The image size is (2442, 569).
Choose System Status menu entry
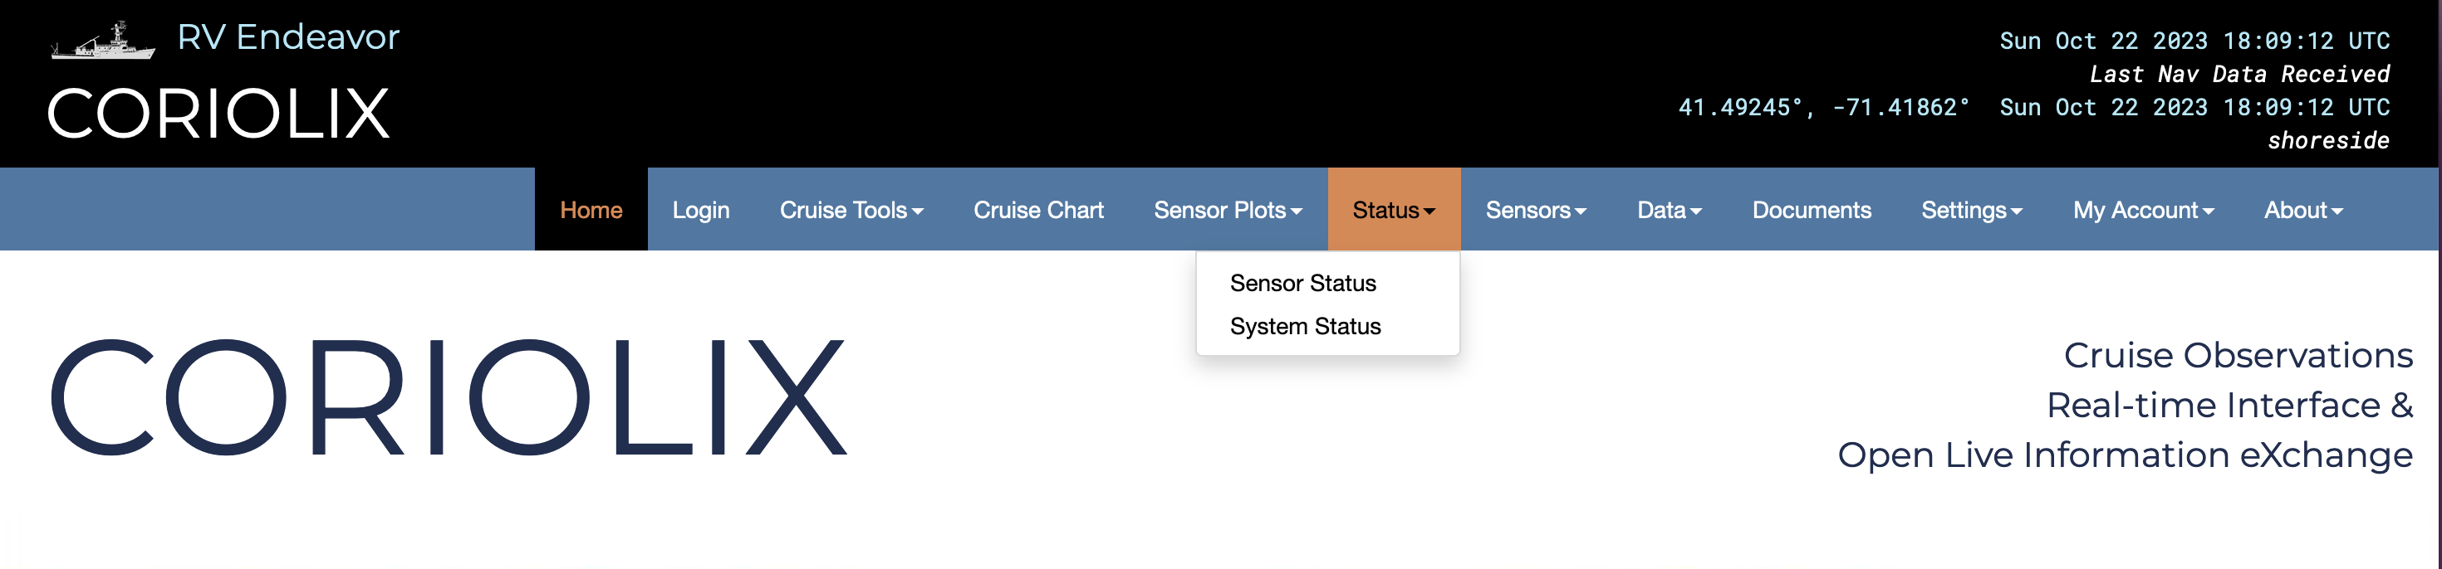(x=1304, y=326)
